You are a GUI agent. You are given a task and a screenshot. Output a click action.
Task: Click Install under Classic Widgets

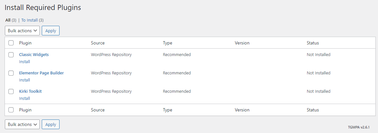(25, 62)
